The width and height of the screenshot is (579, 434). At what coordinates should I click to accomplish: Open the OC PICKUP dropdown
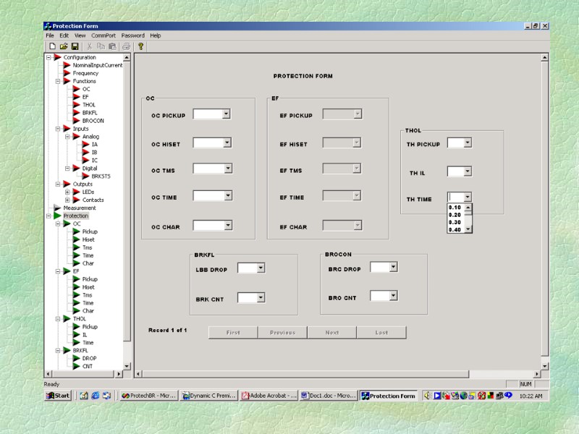(x=227, y=114)
